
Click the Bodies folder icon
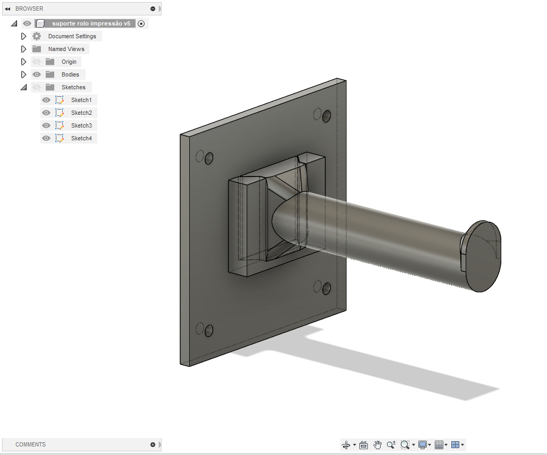pyautogui.click(x=50, y=74)
